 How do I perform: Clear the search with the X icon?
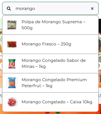(x=92, y=8)
